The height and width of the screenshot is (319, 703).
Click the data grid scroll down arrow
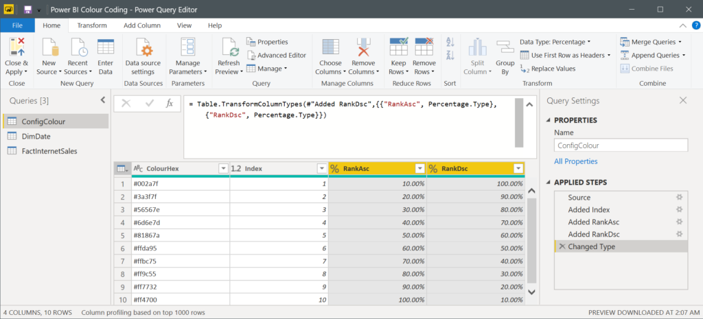tap(531, 292)
